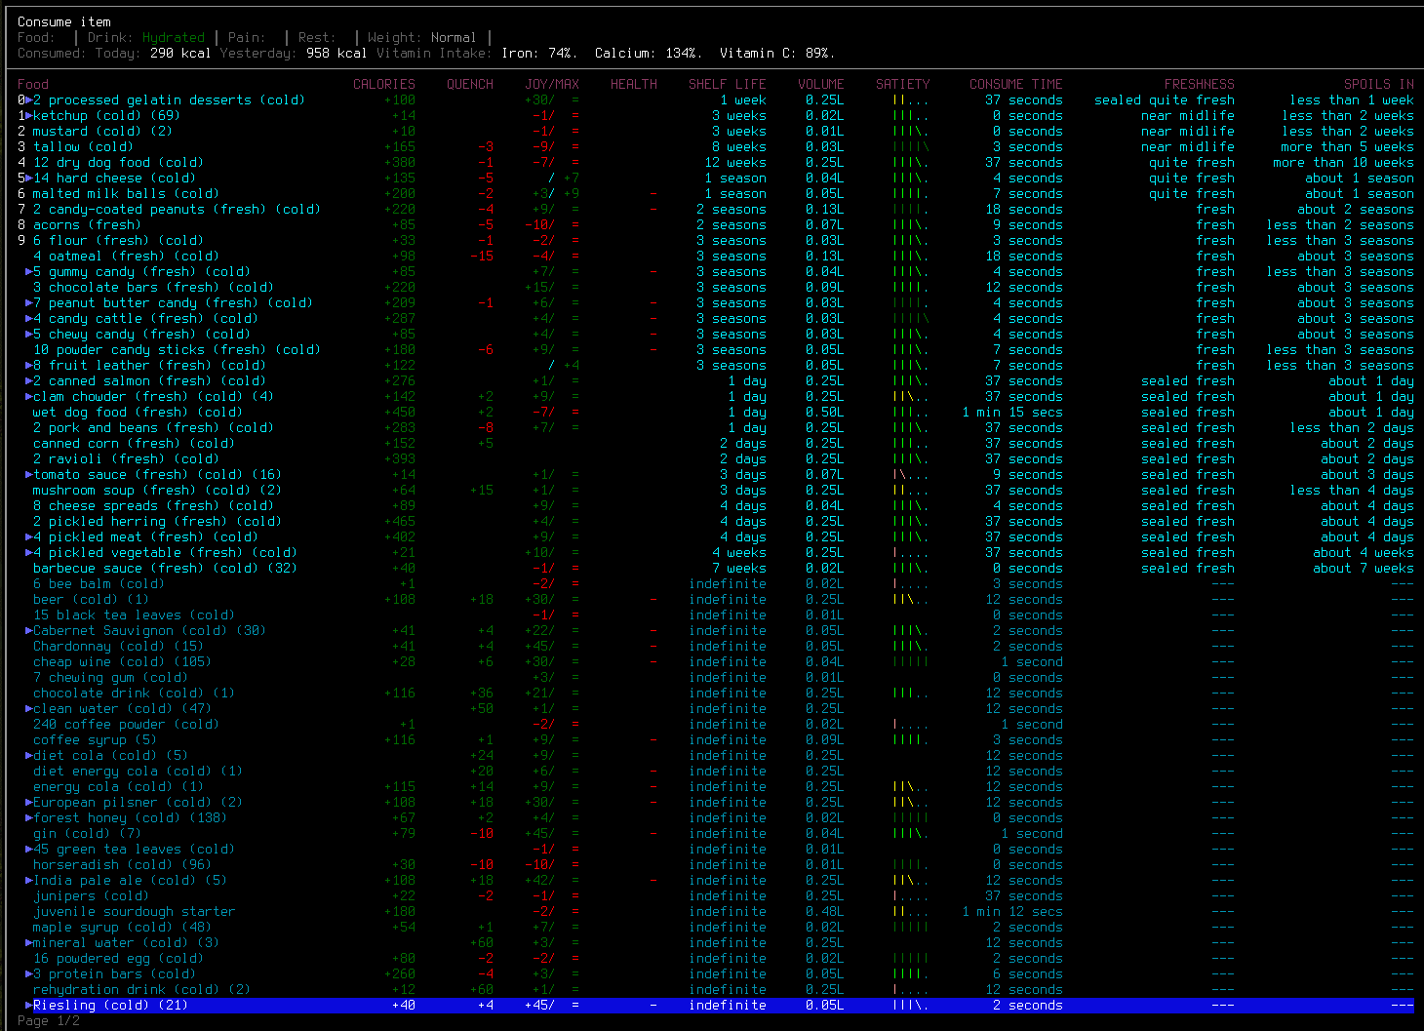Expand the candy cattle stack arrow
The width and height of the screenshot is (1424, 1031).
(29, 319)
